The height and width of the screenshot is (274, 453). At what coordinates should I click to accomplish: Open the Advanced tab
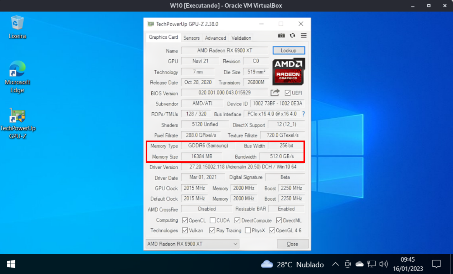click(215, 38)
